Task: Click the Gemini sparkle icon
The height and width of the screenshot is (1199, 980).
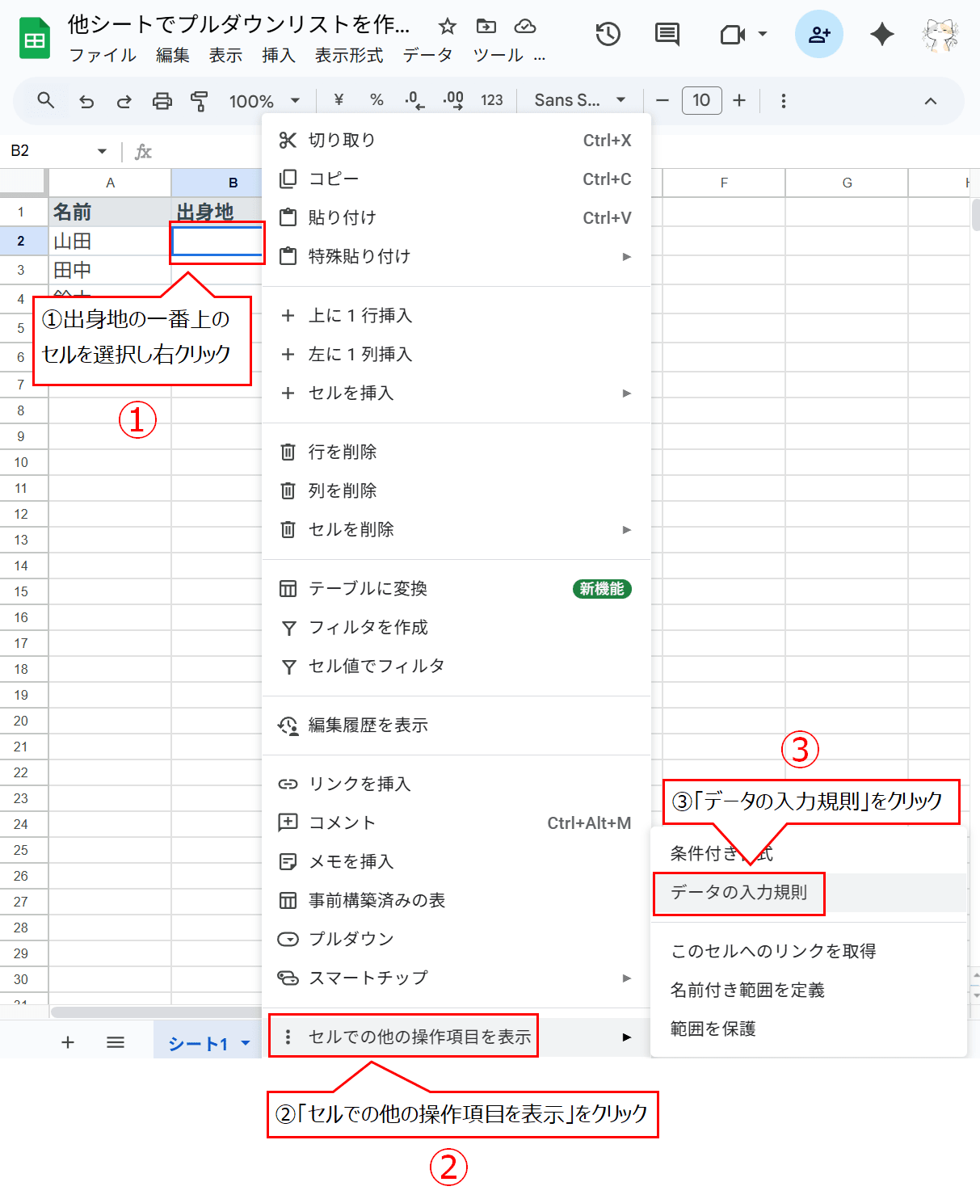Action: tap(881, 34)
